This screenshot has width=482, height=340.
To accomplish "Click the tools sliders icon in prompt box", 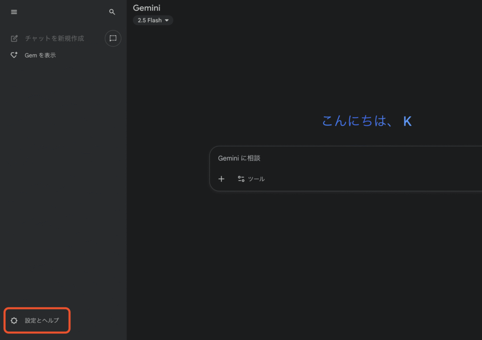I will click(241, 179).
